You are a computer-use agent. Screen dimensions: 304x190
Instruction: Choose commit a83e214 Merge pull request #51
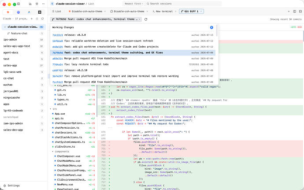click(133, 59)
